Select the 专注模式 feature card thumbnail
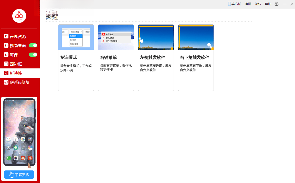 76,37
